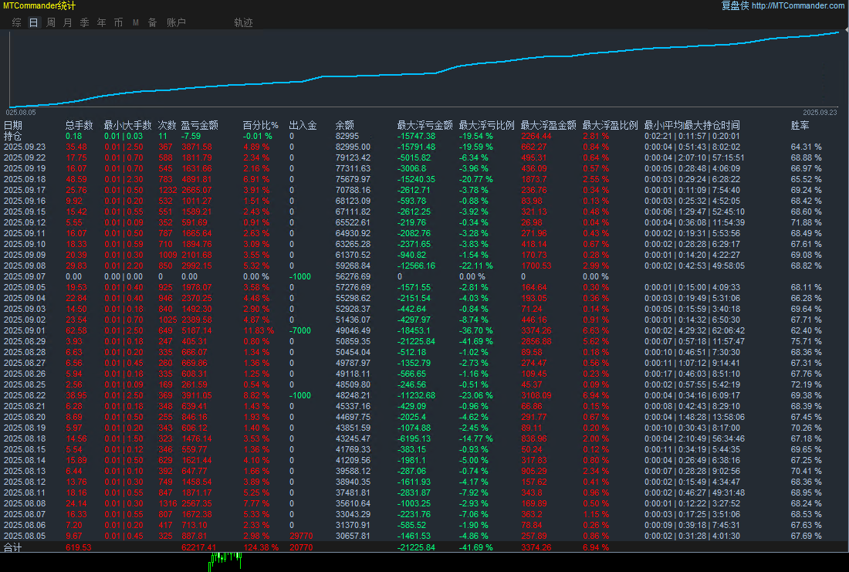Switch to the M tab
This screenshot has width=849, height=572.
(x=135, y=22)
